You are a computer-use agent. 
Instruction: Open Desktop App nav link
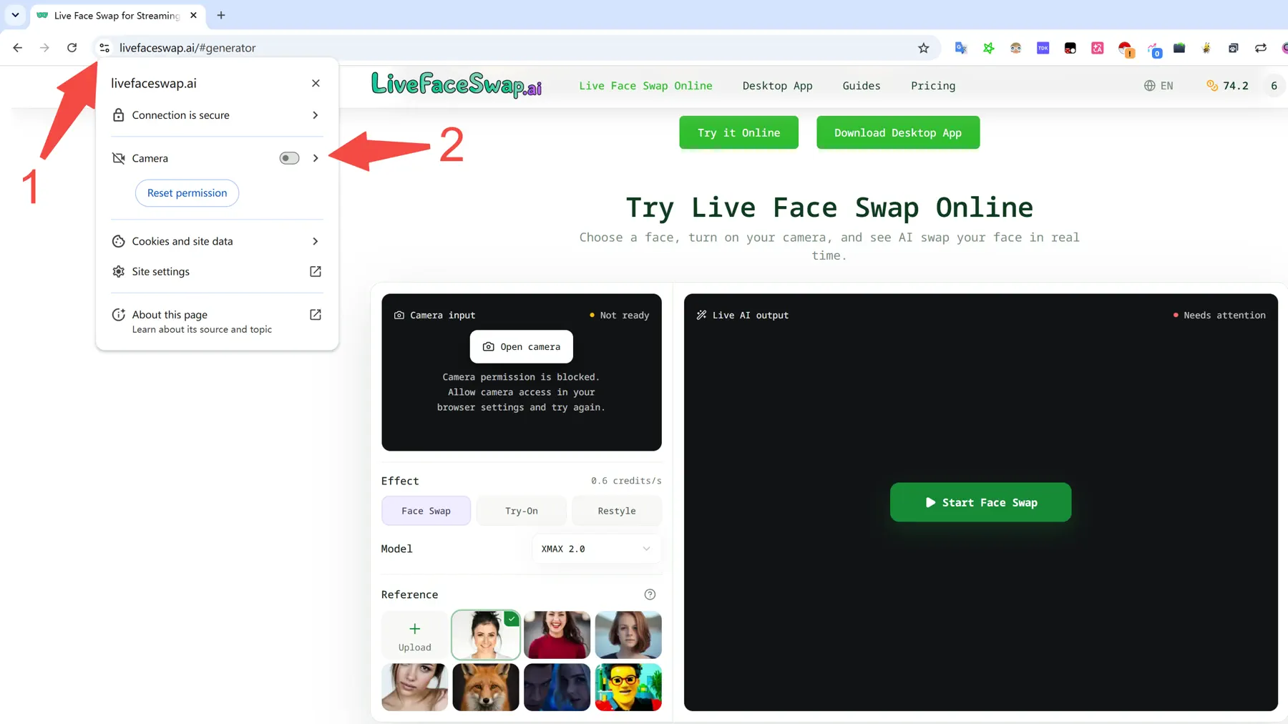click(777, 86)
